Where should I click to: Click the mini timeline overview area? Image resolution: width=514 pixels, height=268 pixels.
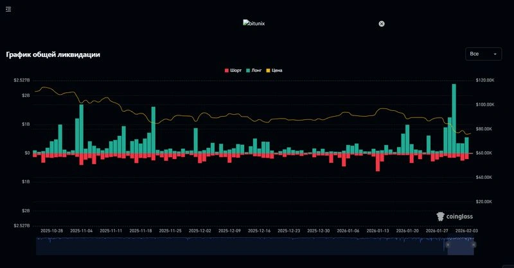coord(254,246)
